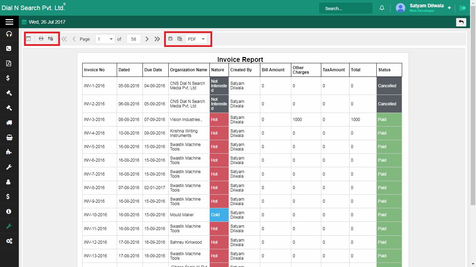Click the export and save icon

pos(170,39)
